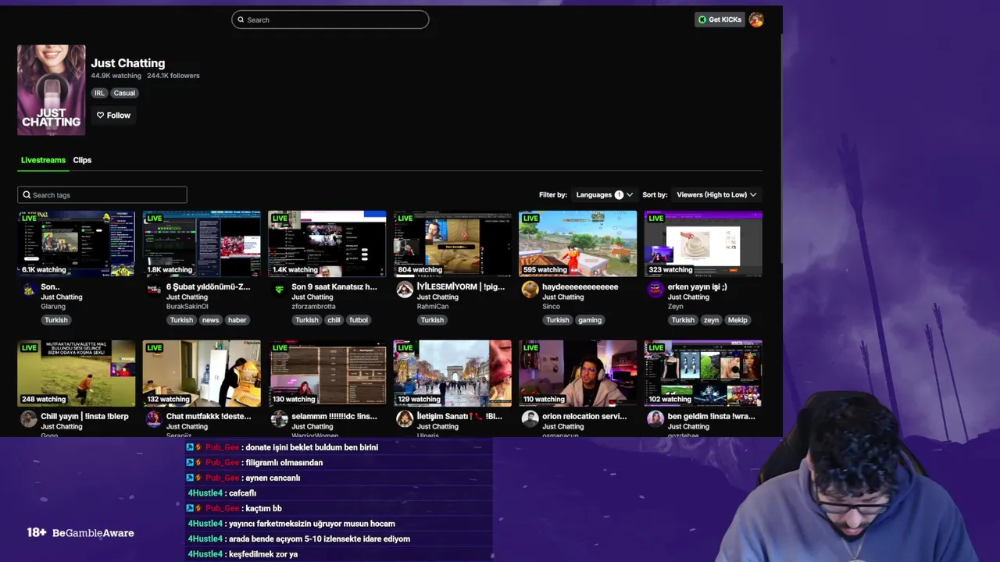Open the kitchen stream with 132 watching
This screenshot has width=1000, height=562.
click(x=202, y=373)
